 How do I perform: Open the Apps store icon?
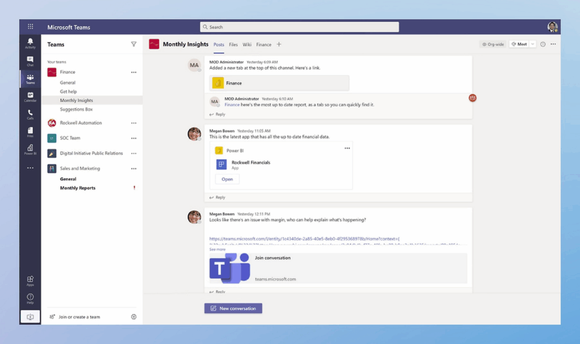point(30,281)
